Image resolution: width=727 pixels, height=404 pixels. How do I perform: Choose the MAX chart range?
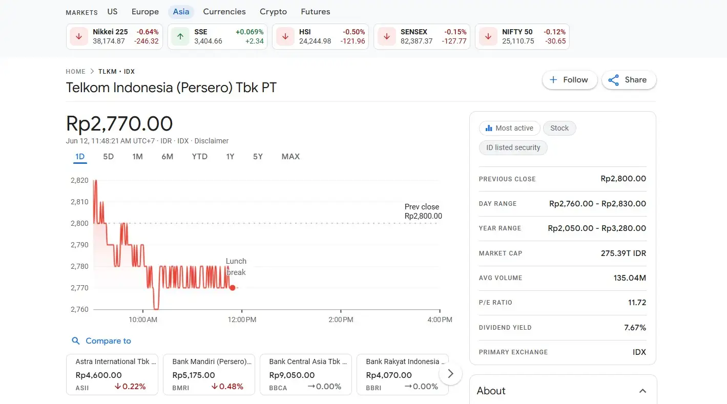coord(290,157)
